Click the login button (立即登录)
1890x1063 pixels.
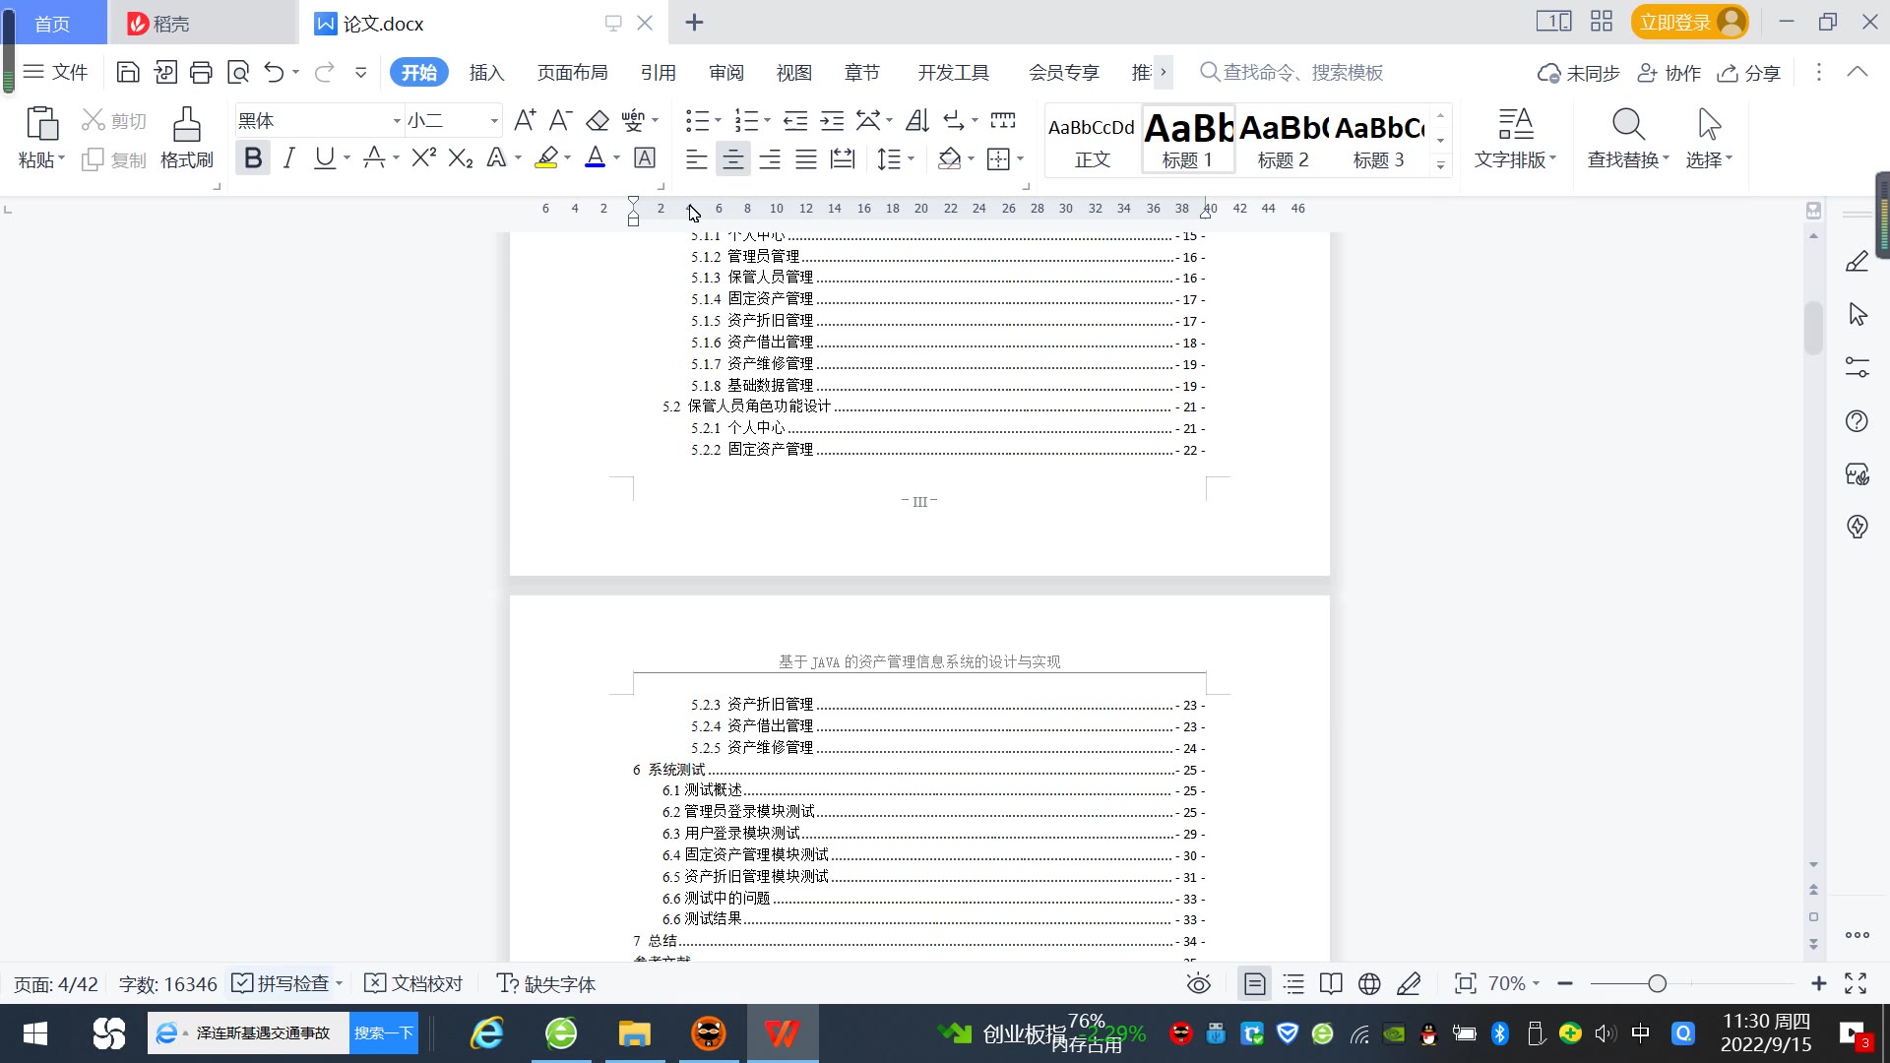(1689, 22)
